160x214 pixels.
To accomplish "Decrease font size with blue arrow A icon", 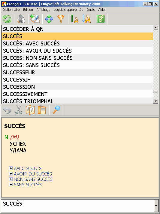I will [x=86, y=19].
